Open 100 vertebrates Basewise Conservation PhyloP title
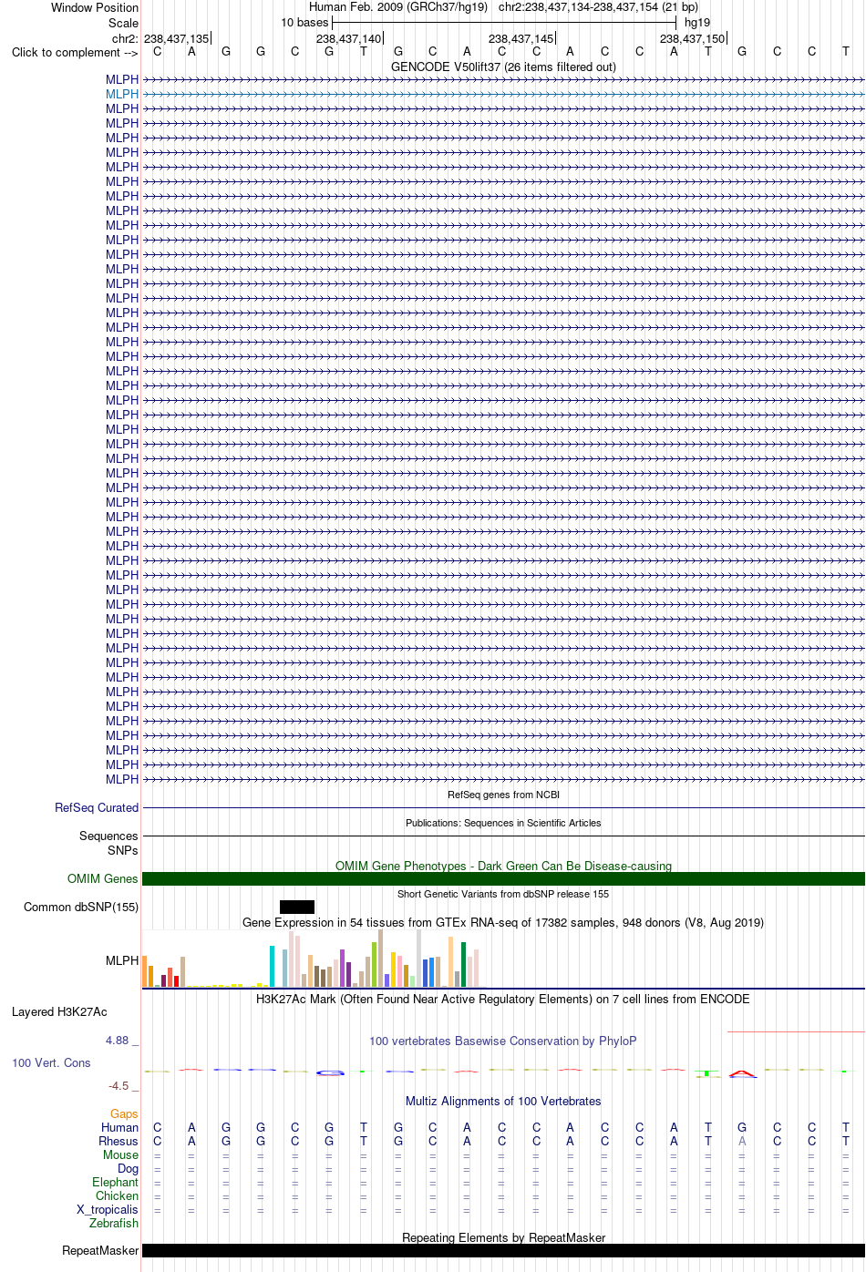This screenshot has height=1272, width=866. (503, 1041)
